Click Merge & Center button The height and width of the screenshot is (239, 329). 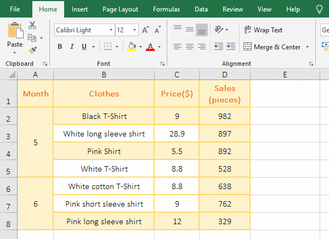pyautogui.click(x=272, y=47)
